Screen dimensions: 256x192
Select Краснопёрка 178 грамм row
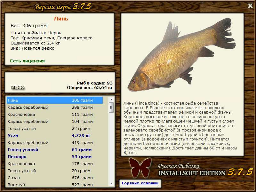[55, 164]
